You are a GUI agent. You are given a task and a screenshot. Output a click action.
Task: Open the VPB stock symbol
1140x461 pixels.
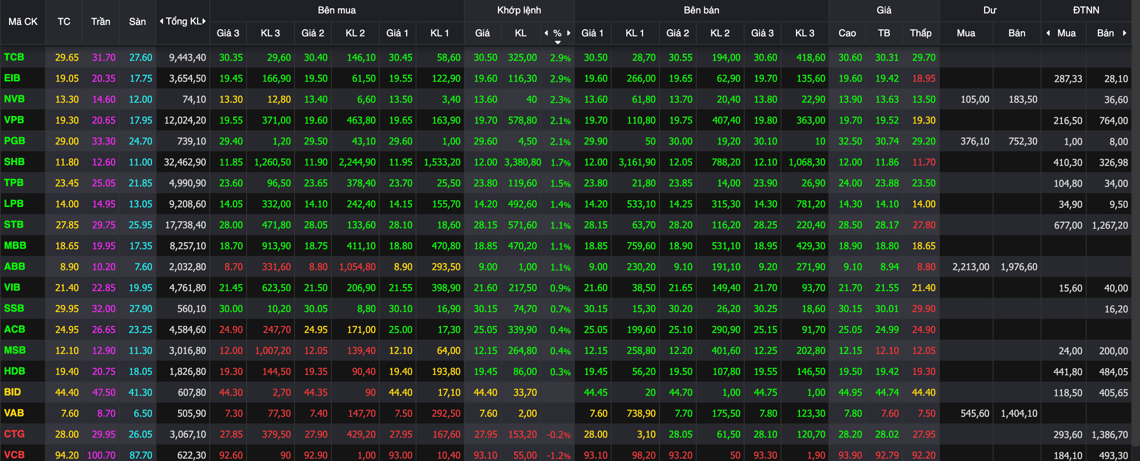(x=14, y=120)
